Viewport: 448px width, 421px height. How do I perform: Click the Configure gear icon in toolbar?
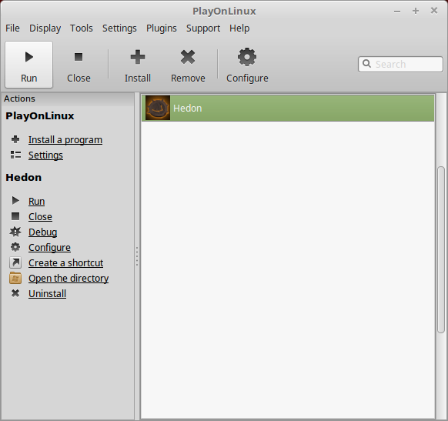click(x=247, y=57)
